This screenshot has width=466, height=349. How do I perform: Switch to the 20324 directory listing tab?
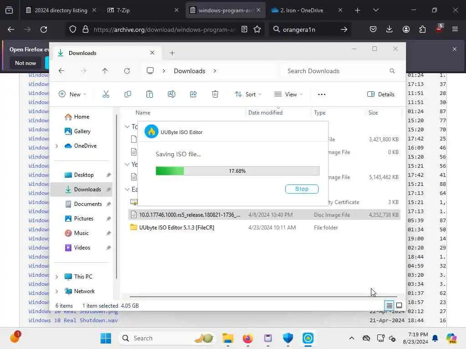click(61, 10)
